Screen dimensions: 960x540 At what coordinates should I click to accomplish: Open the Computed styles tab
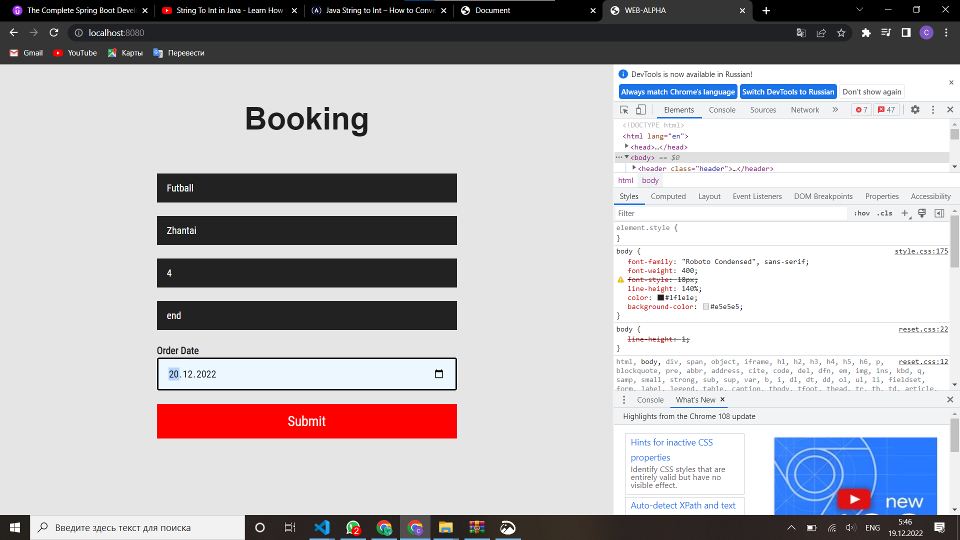click(x=668, y=196)
